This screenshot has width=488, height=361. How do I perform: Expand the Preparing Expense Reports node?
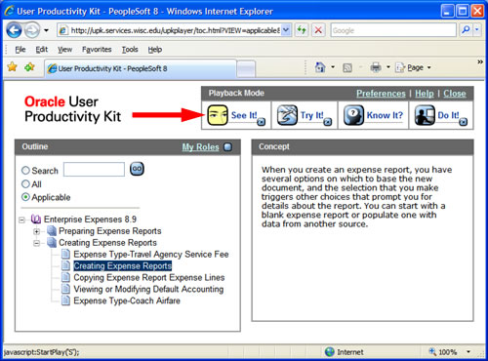pyautogui.click(x=36, y=231)
